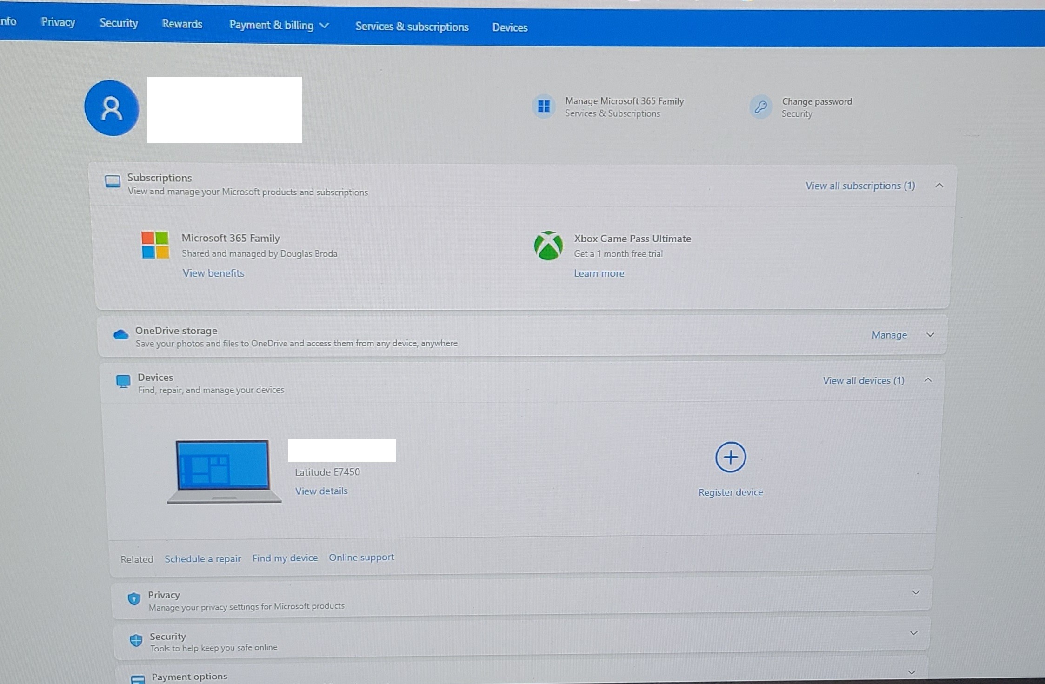Expand the OneDrive storage section chevron
Image resolution: width=1045 pixels, height=684 pixels.
click(930, 335)
